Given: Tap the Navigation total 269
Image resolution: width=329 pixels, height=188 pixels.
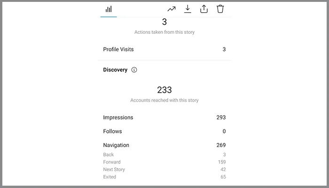Looking at the screenshot, I should click(x=221, y=145).
